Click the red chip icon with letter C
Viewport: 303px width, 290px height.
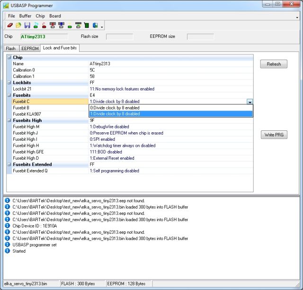tap(44, 26)
